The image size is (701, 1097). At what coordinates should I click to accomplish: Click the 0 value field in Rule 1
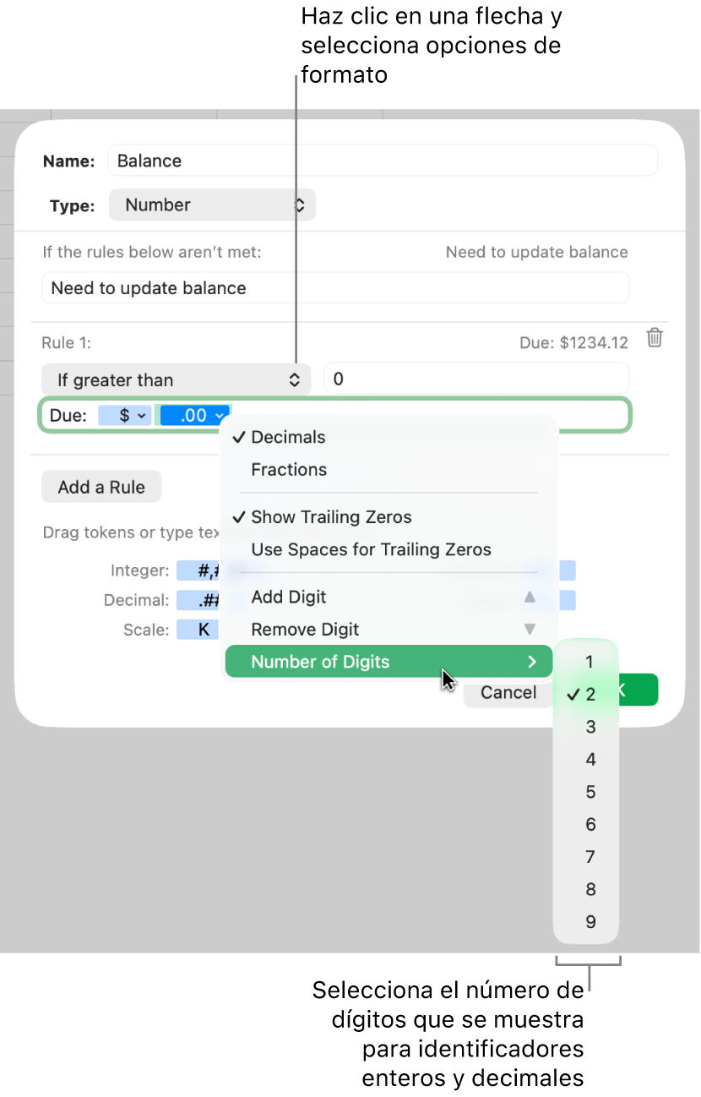475,379
